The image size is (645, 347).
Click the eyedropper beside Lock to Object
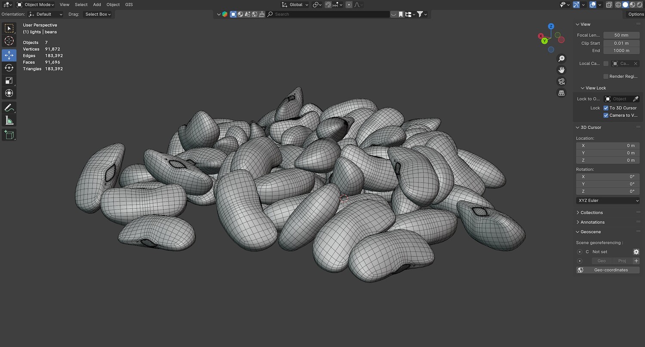636,99
